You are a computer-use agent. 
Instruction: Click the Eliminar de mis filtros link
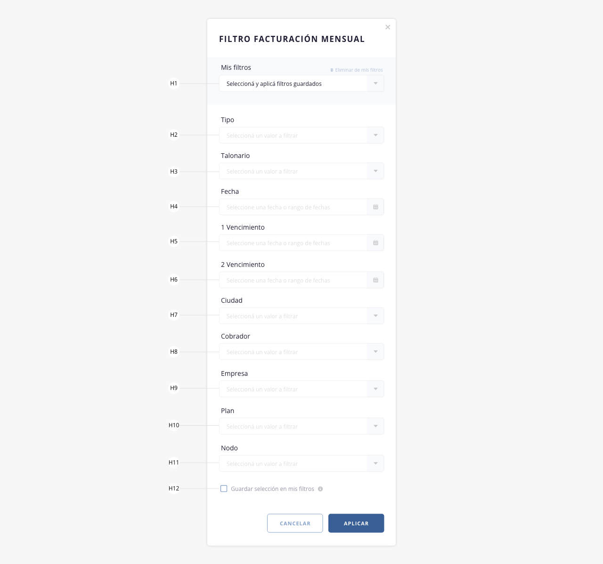tap(359, 70)
